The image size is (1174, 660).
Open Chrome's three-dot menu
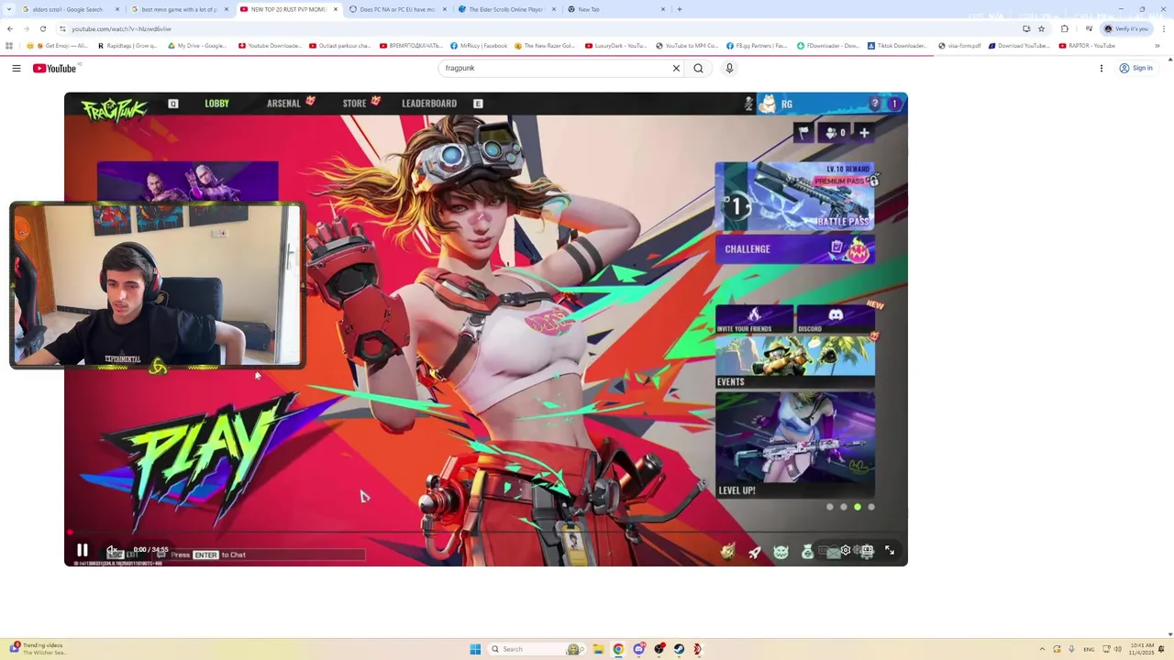[x=1163, y=28]
